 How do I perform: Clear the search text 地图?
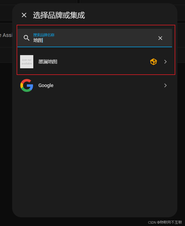click(x=160, y=38)
